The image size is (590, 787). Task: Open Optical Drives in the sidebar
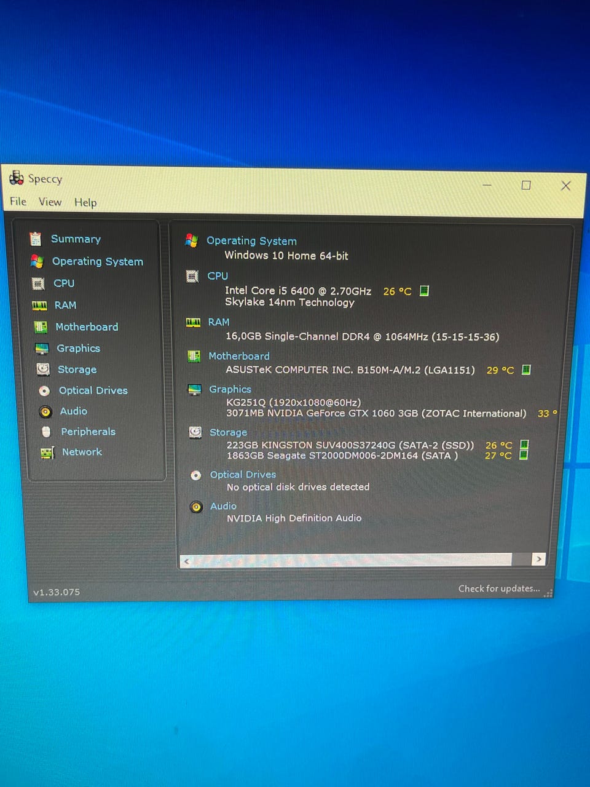(x=93, y=390)
